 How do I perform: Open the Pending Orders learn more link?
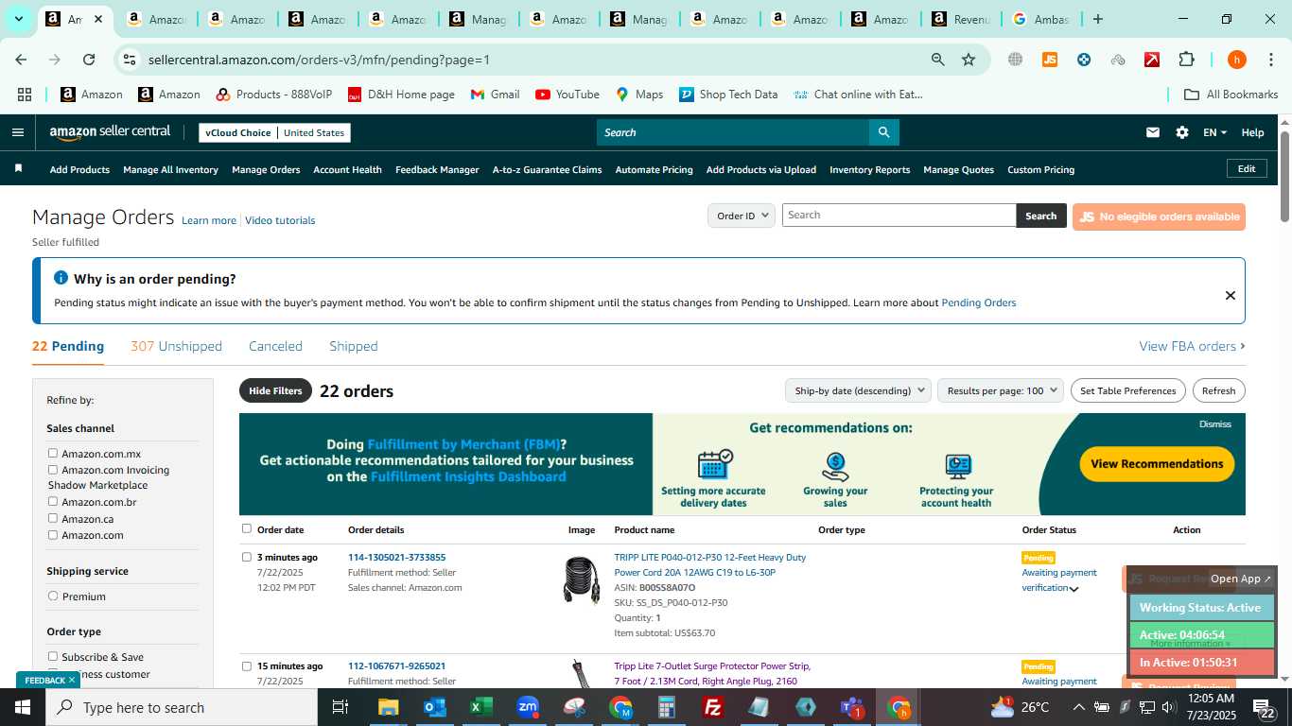click(978, 302)
